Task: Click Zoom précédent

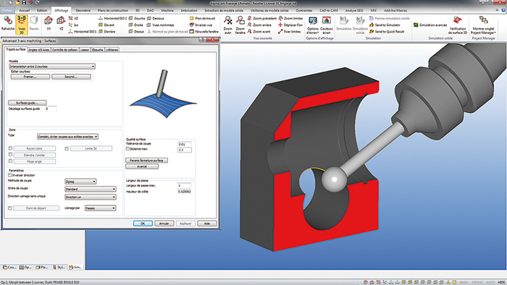Action: (261, 18)
